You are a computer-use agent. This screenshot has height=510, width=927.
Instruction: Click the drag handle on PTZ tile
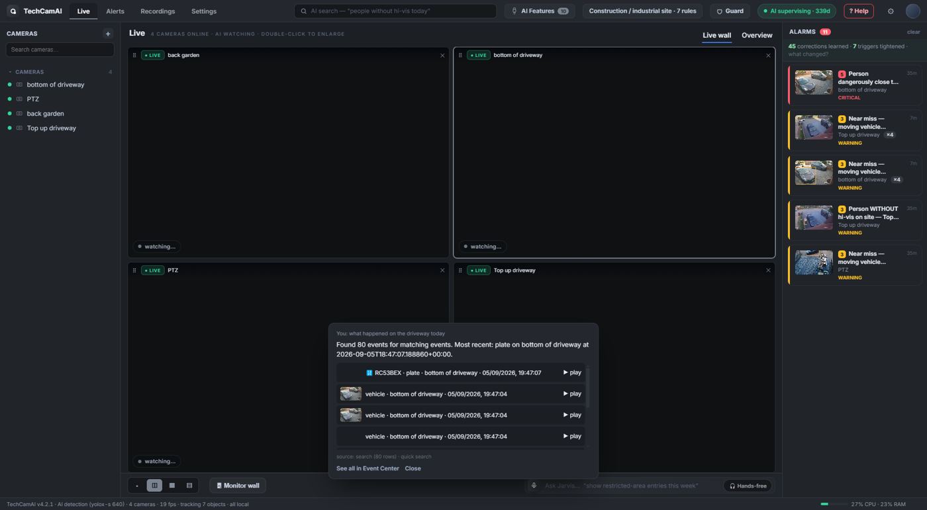pyautogui.click(x=134, y=271)
